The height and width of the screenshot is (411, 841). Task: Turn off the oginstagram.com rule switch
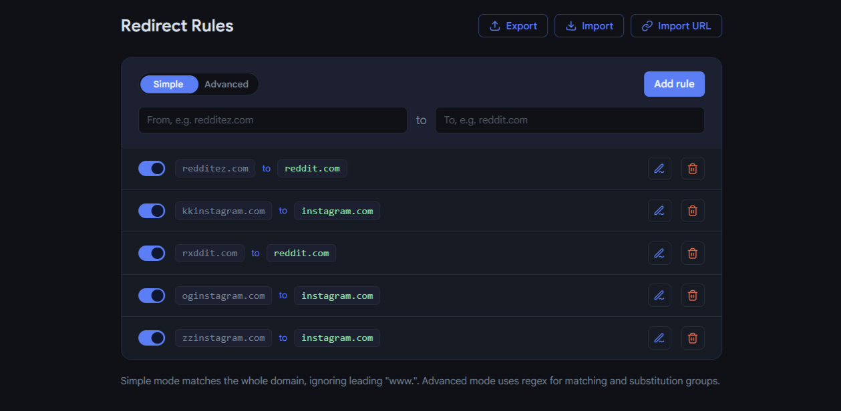(x=152, y=295)
